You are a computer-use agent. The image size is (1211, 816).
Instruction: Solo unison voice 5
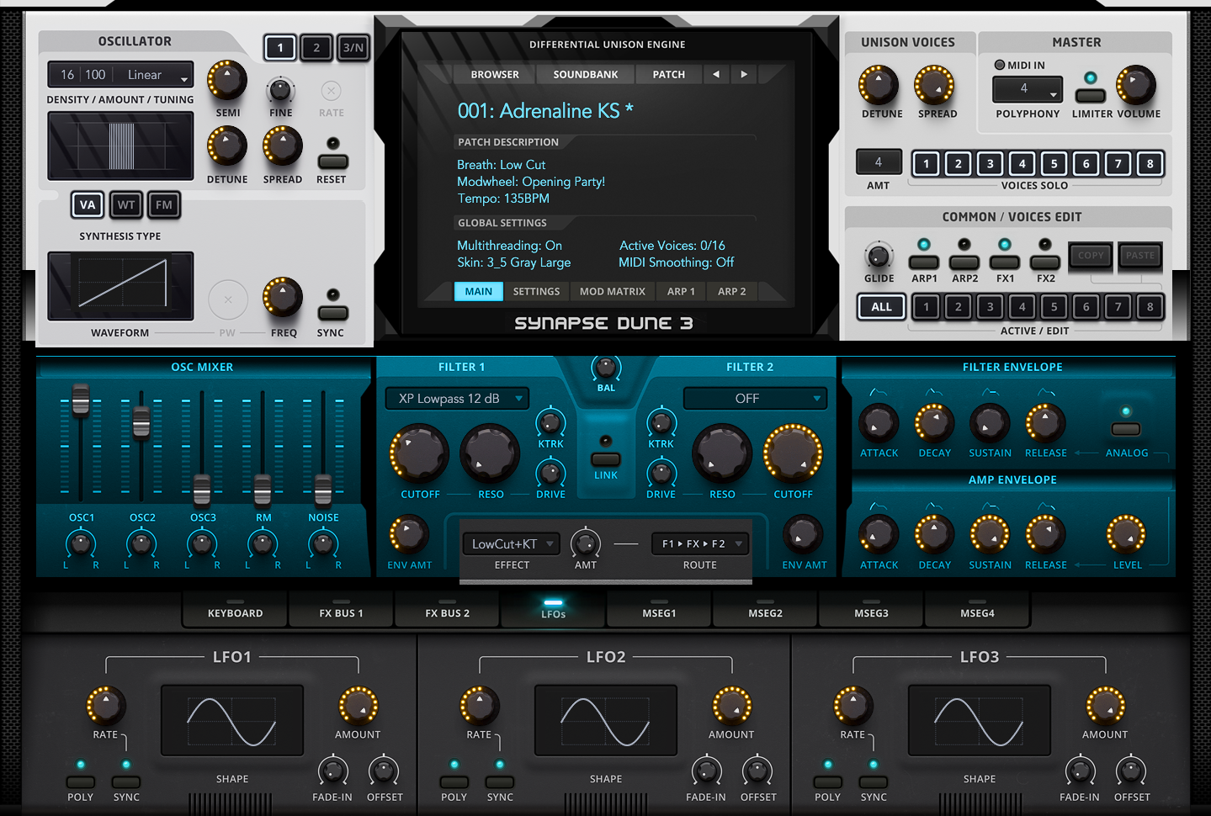(x=1054, y=164)
